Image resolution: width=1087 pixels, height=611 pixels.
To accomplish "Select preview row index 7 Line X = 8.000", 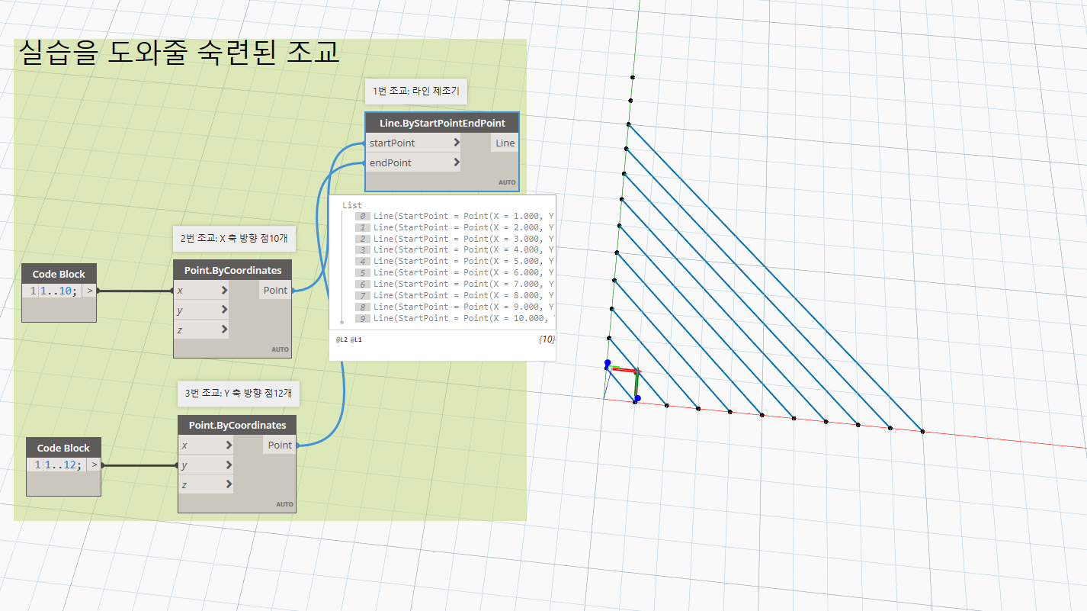I will [454, 295].
